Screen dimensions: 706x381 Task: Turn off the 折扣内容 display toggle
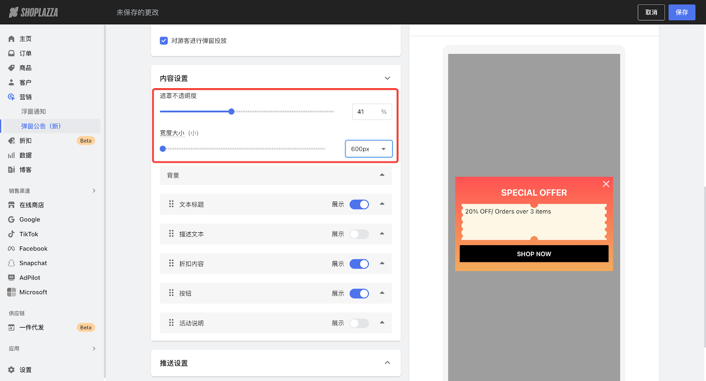359,264
